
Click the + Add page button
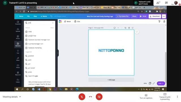(111, 80)
